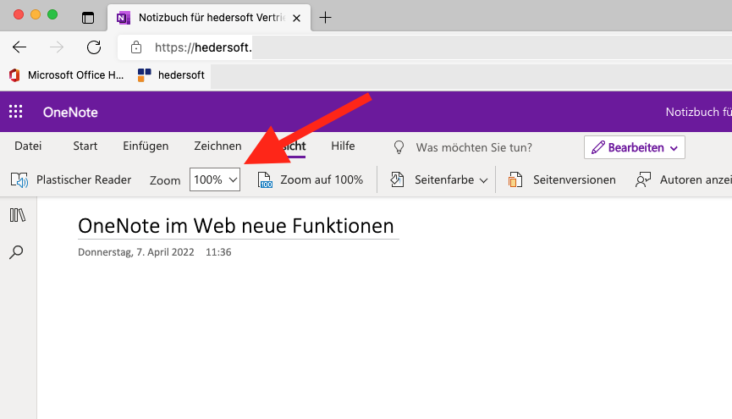
Task: Click the Notizbuch fü notebook title in header
Action: click(x=698, y=112)
